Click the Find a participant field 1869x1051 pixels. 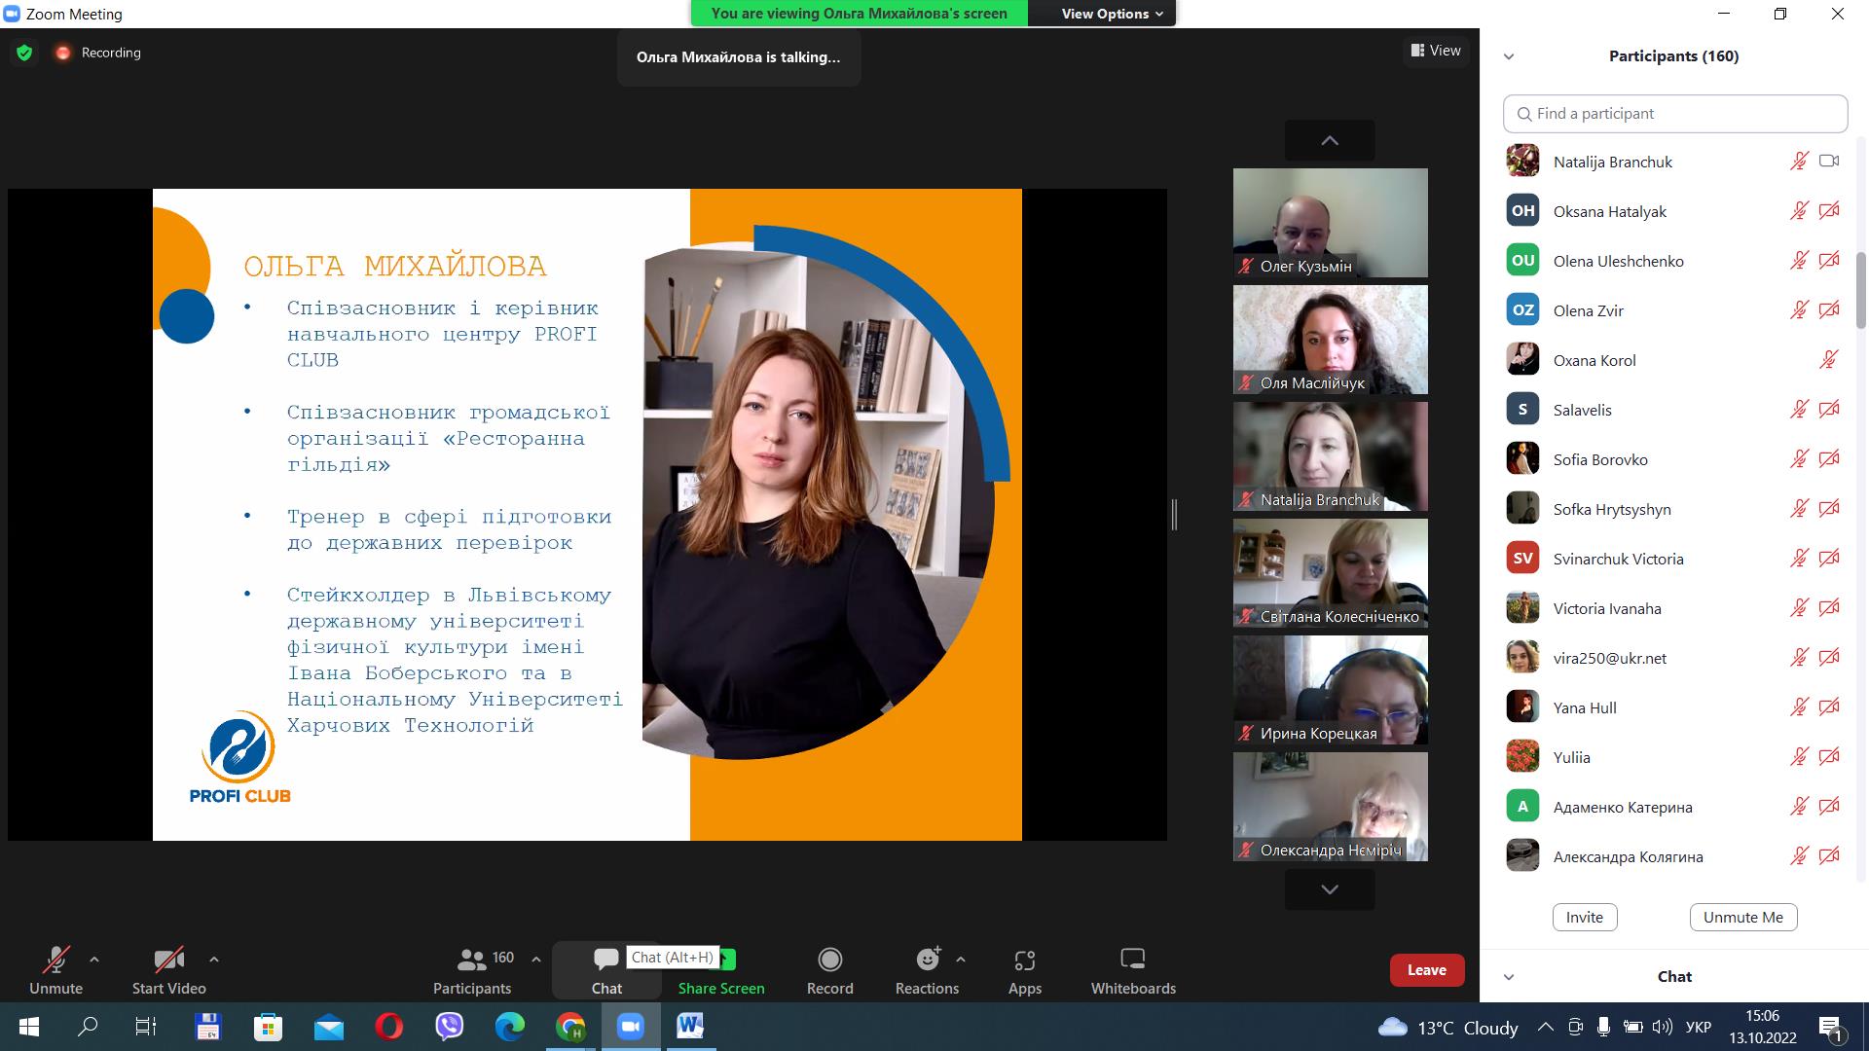[1675, 114]
